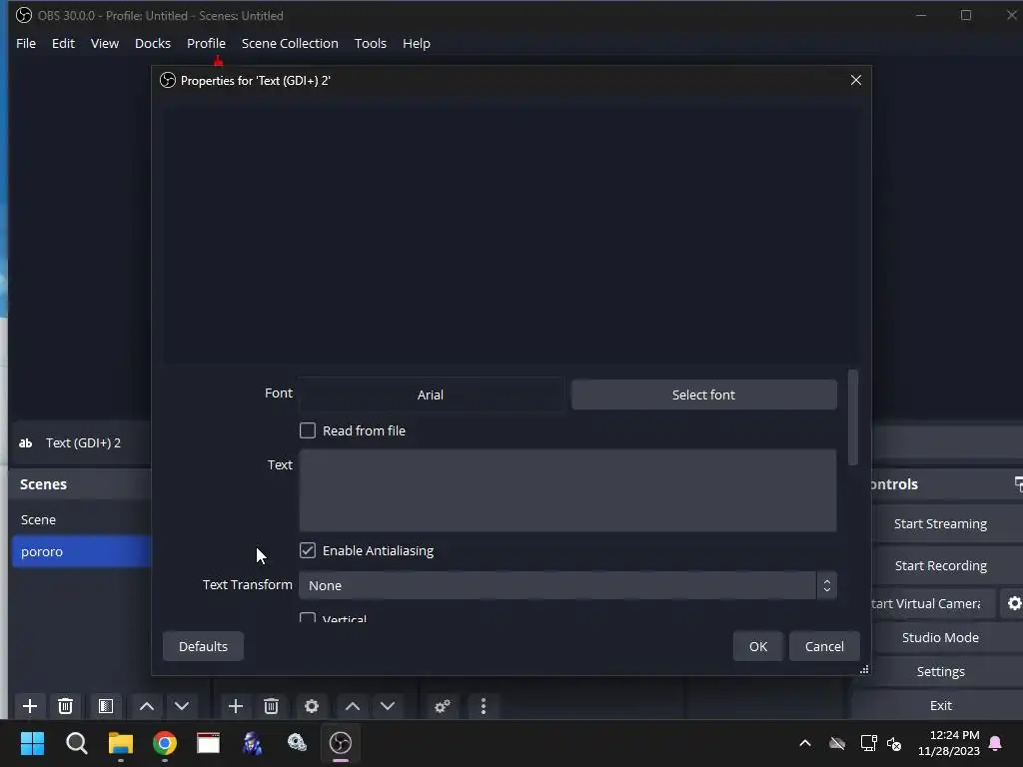Move scene up arrow
The width and height of the screenshot is (1023, 767).
point(147,706)
